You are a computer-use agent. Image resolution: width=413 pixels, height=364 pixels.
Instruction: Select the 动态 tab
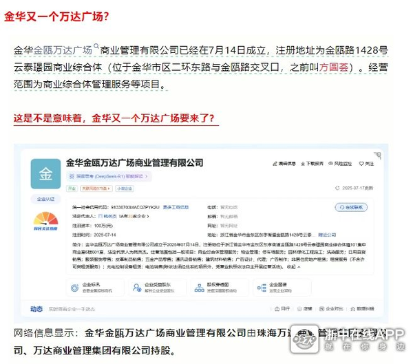tap(36, 309)
